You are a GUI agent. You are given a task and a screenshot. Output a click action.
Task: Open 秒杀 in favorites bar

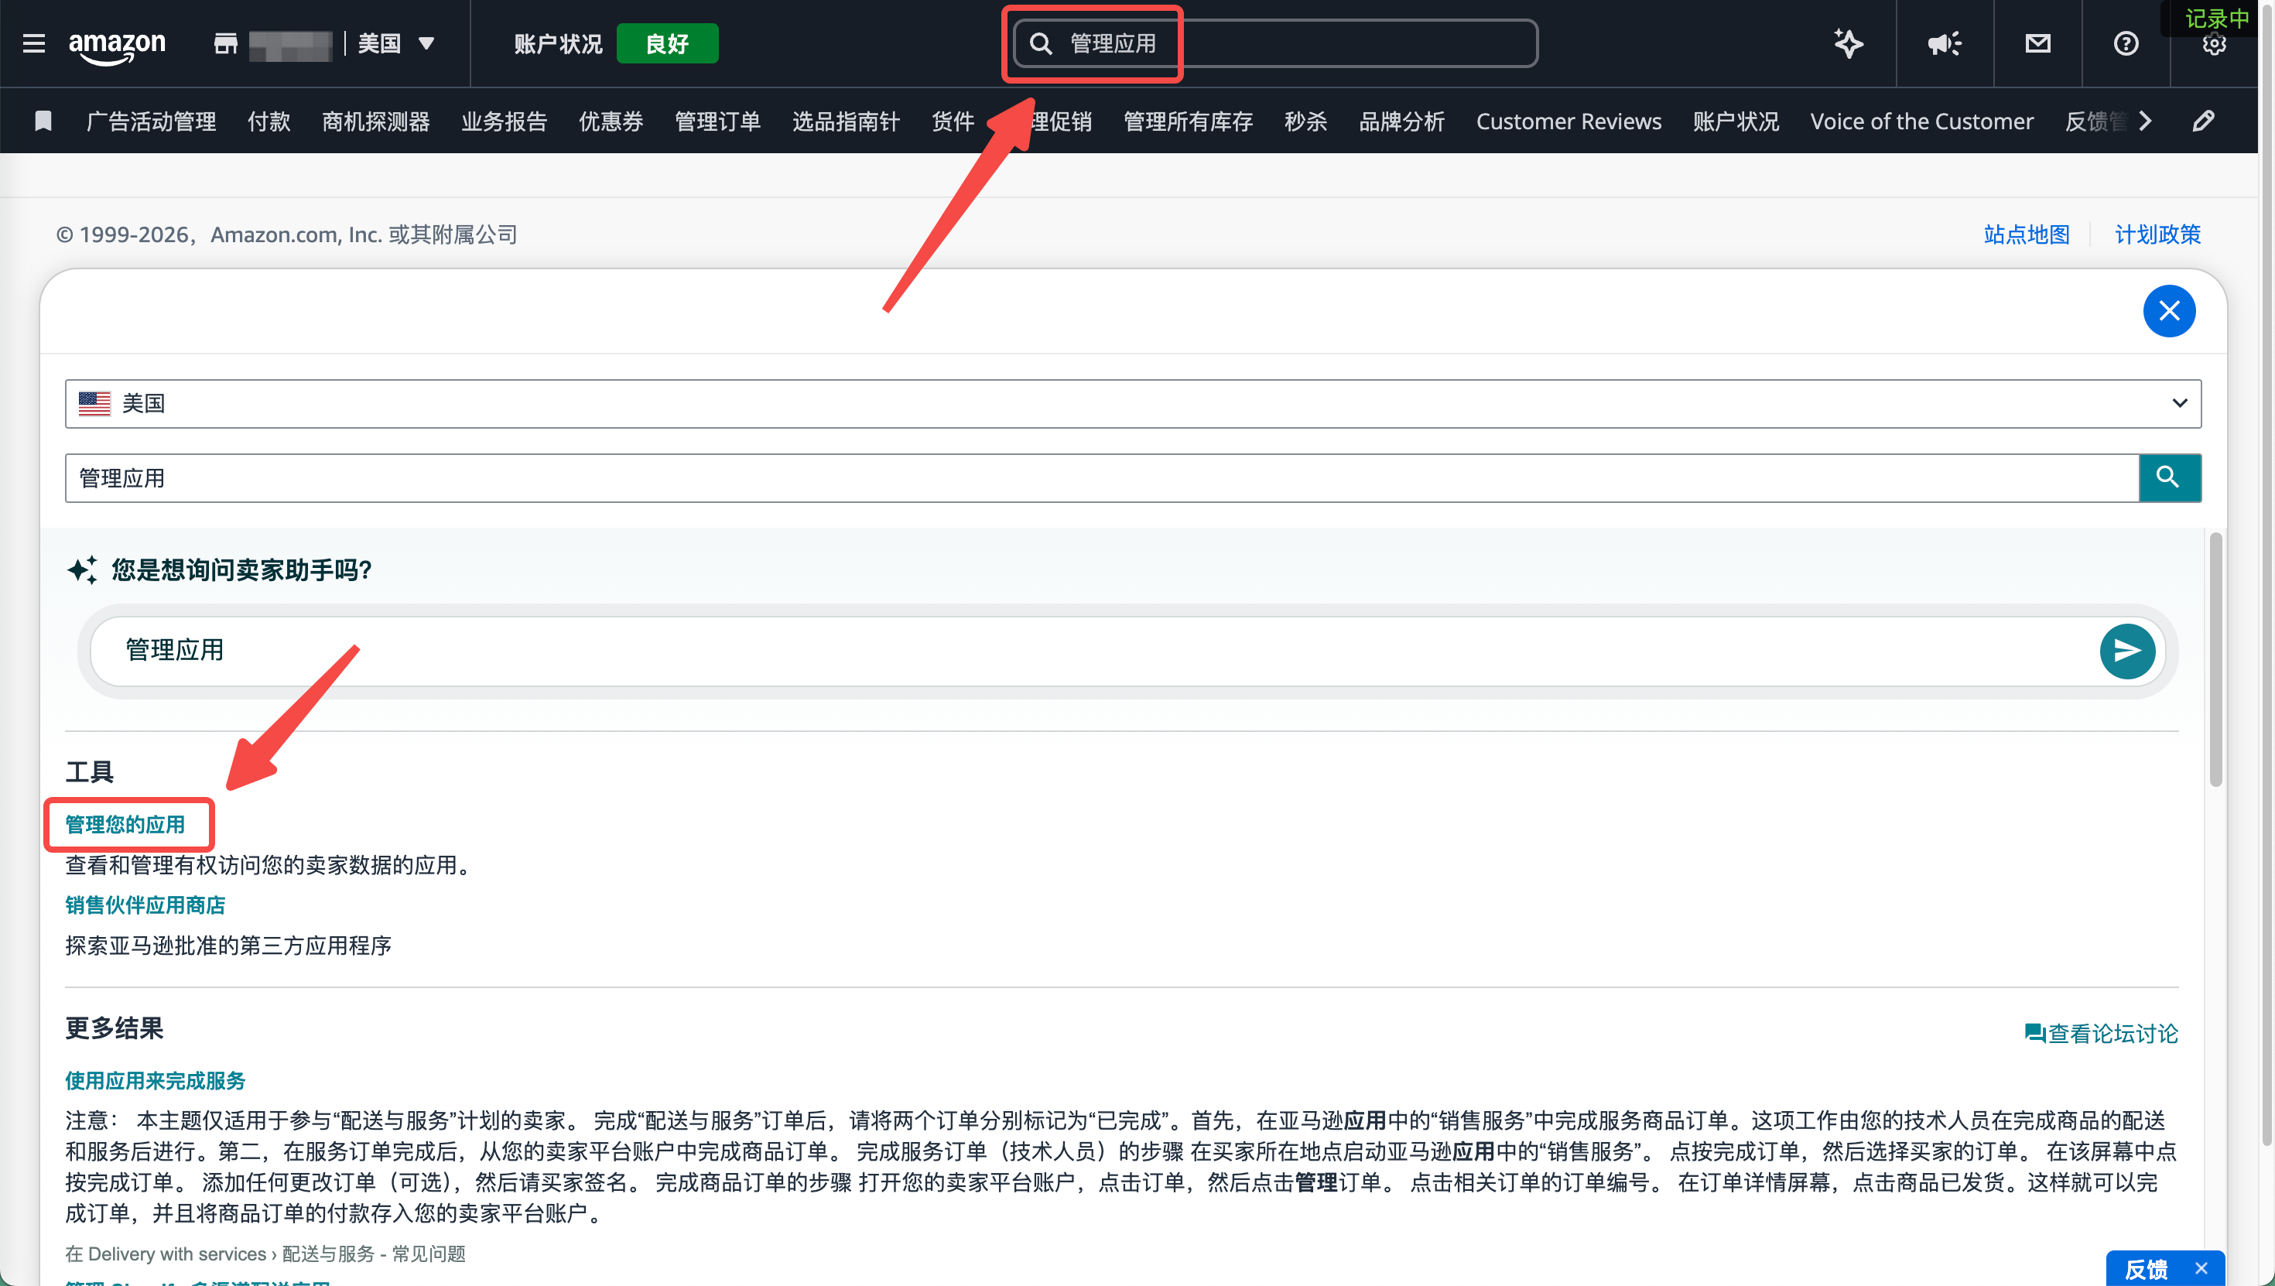click(1305, 122)
